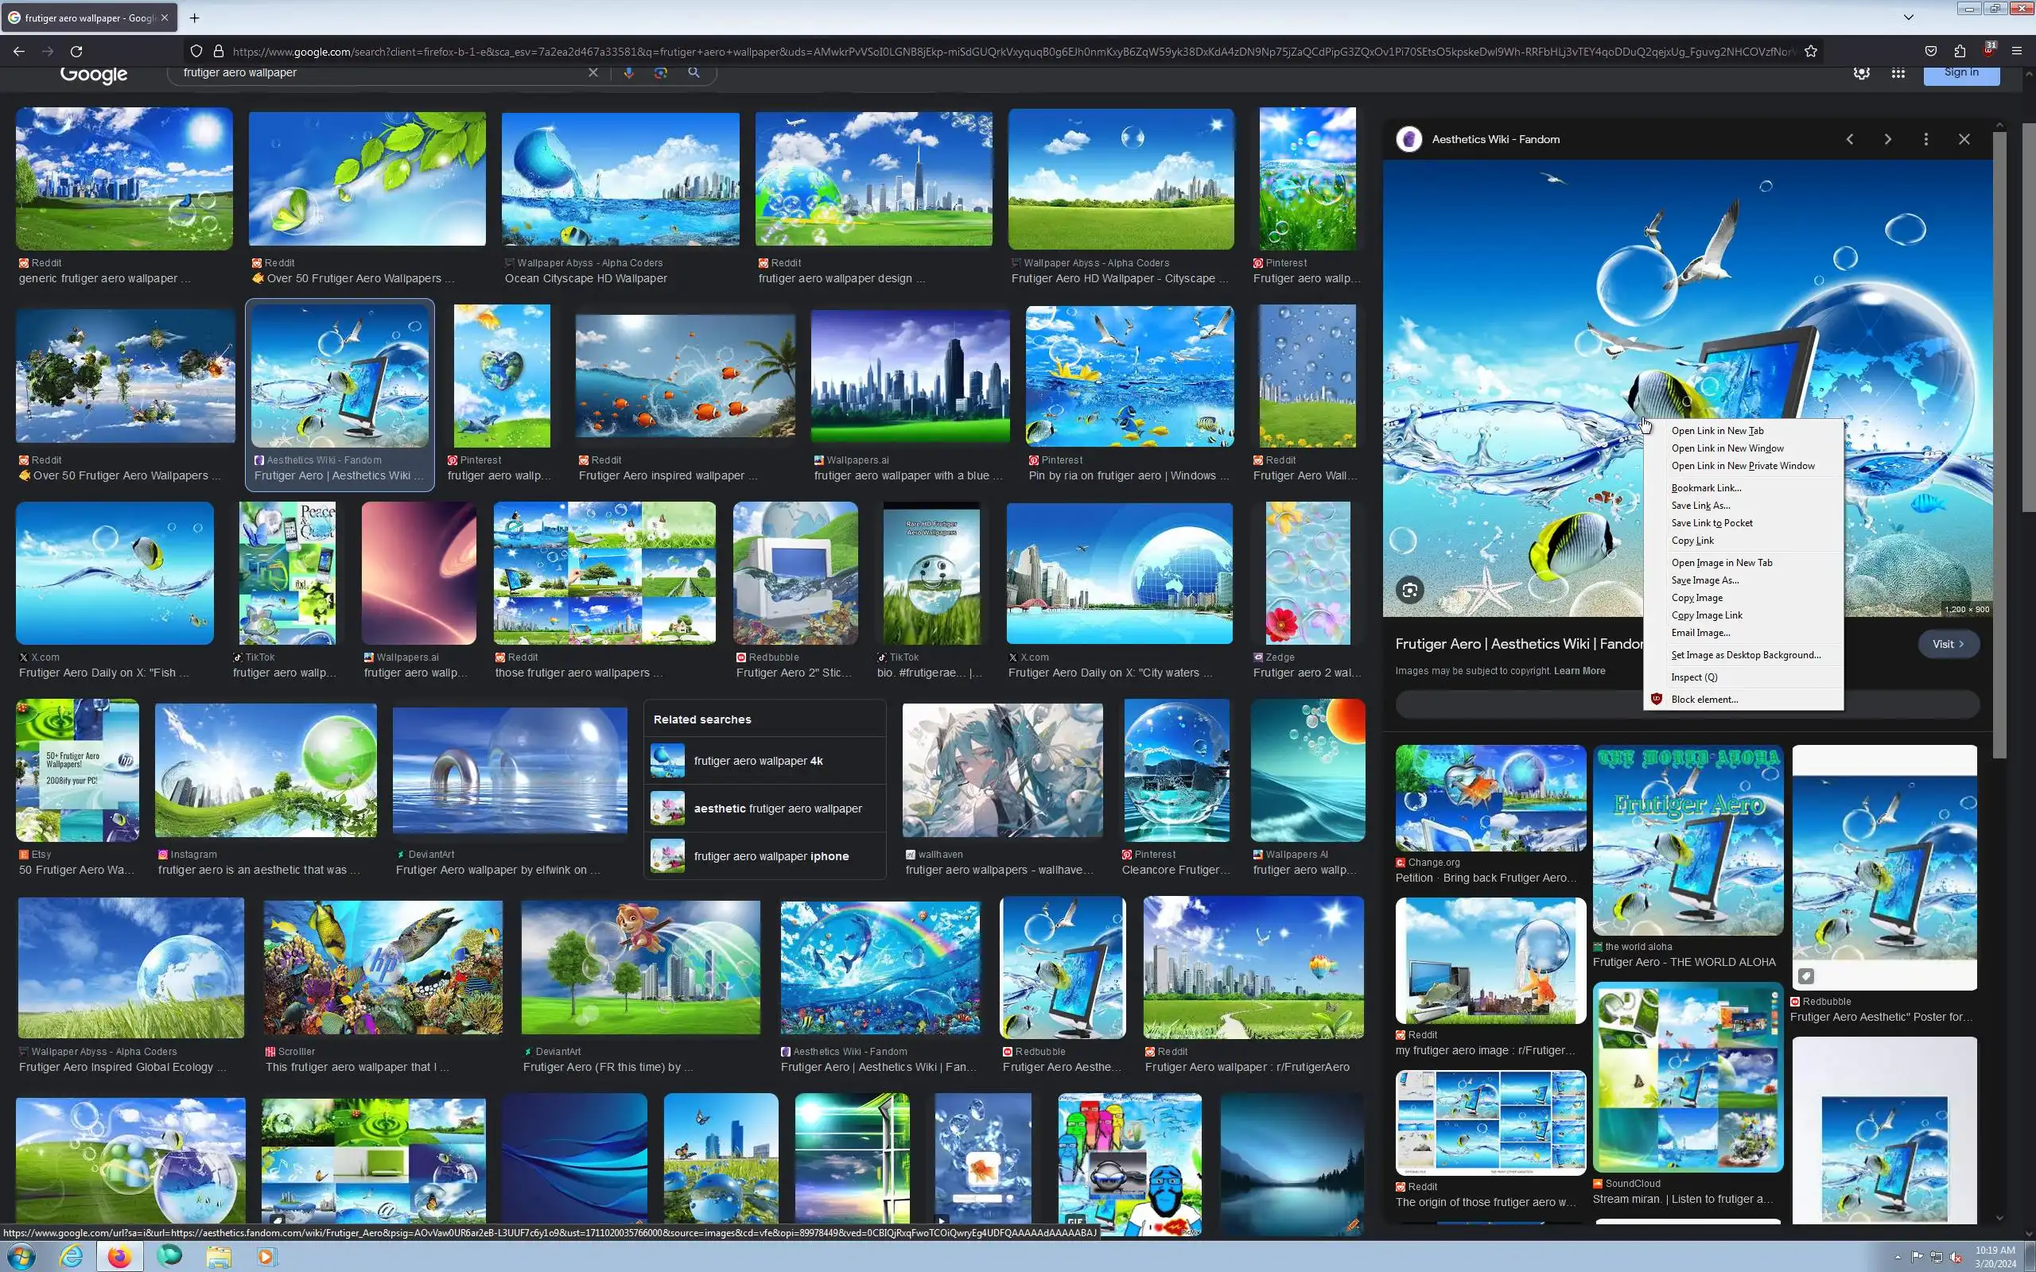Click the Google Lens icon in the preview image

[x=1410, y=590]
